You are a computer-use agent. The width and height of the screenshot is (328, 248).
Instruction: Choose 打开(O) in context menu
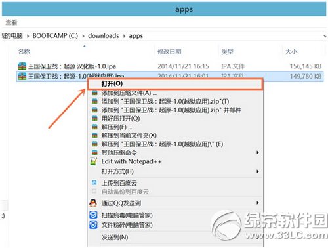(x=174, y=84)
